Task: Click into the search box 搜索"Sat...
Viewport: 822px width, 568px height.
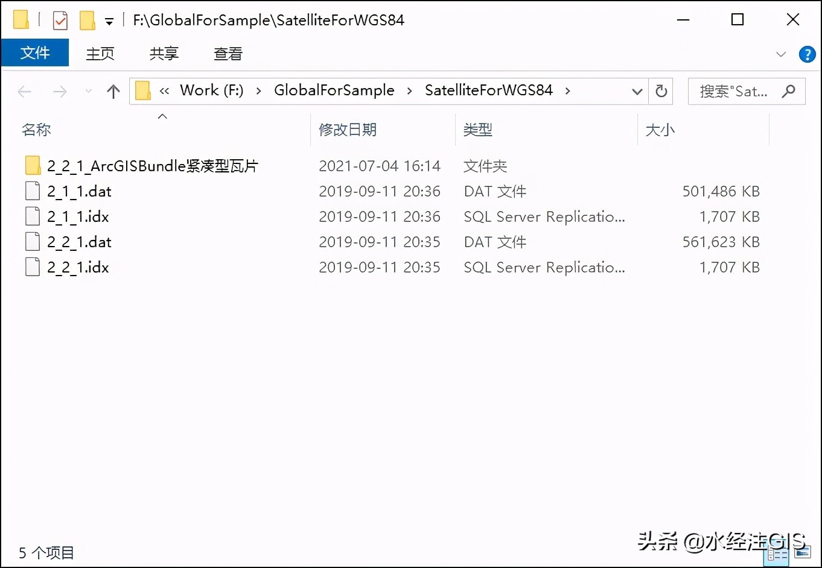Action: pyautogui.click(x=733, y=91)
